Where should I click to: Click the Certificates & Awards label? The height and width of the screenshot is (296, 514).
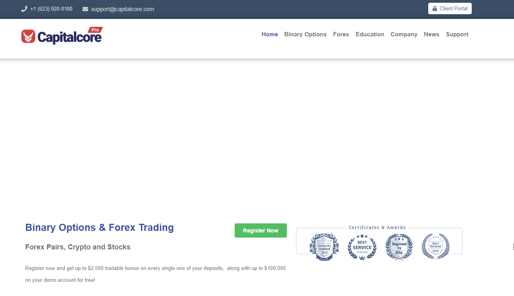(x=377, y=228)
